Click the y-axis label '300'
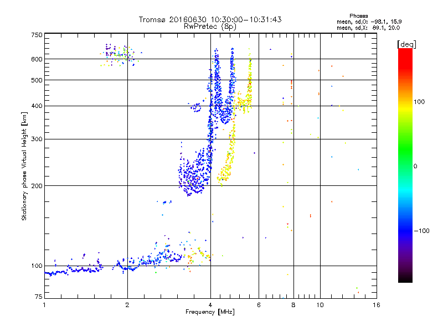Image resolution: width=443 pixels, height=332 pixels. pos(37,139)
